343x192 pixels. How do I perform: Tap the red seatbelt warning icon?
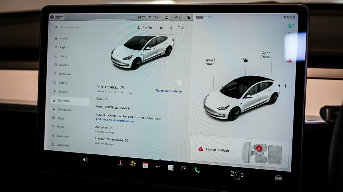(x=290, y=60)
